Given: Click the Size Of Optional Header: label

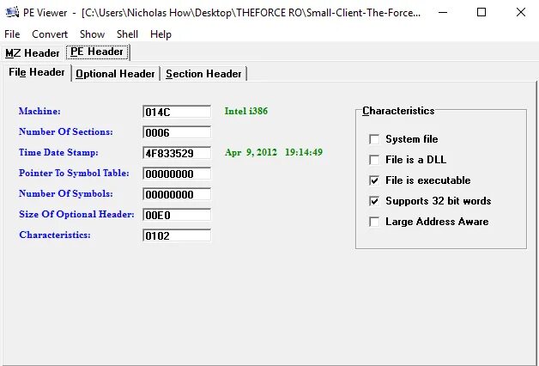Looking at the screenshot, I should tap(76, 214).
